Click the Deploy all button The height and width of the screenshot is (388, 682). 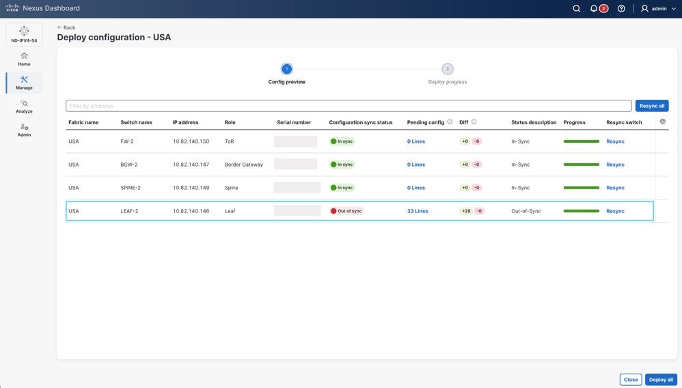[x=661, y=379]
